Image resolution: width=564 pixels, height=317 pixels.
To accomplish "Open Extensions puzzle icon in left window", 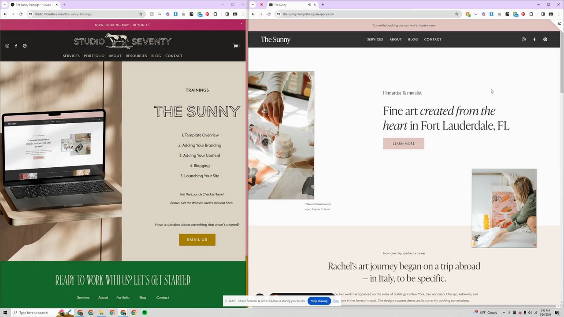I will (x=215, y=14).
